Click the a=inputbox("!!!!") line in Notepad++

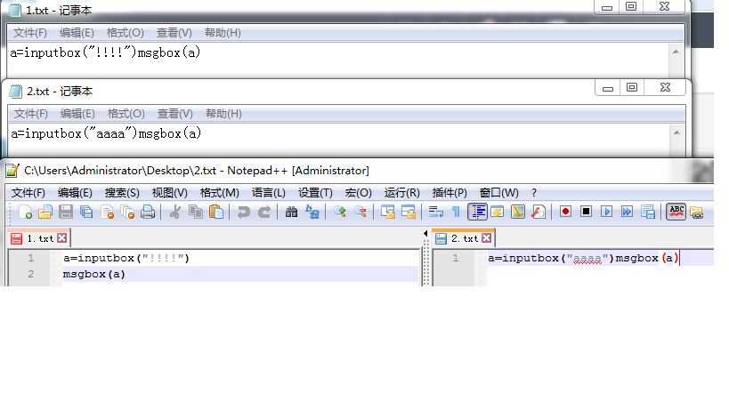126,258
